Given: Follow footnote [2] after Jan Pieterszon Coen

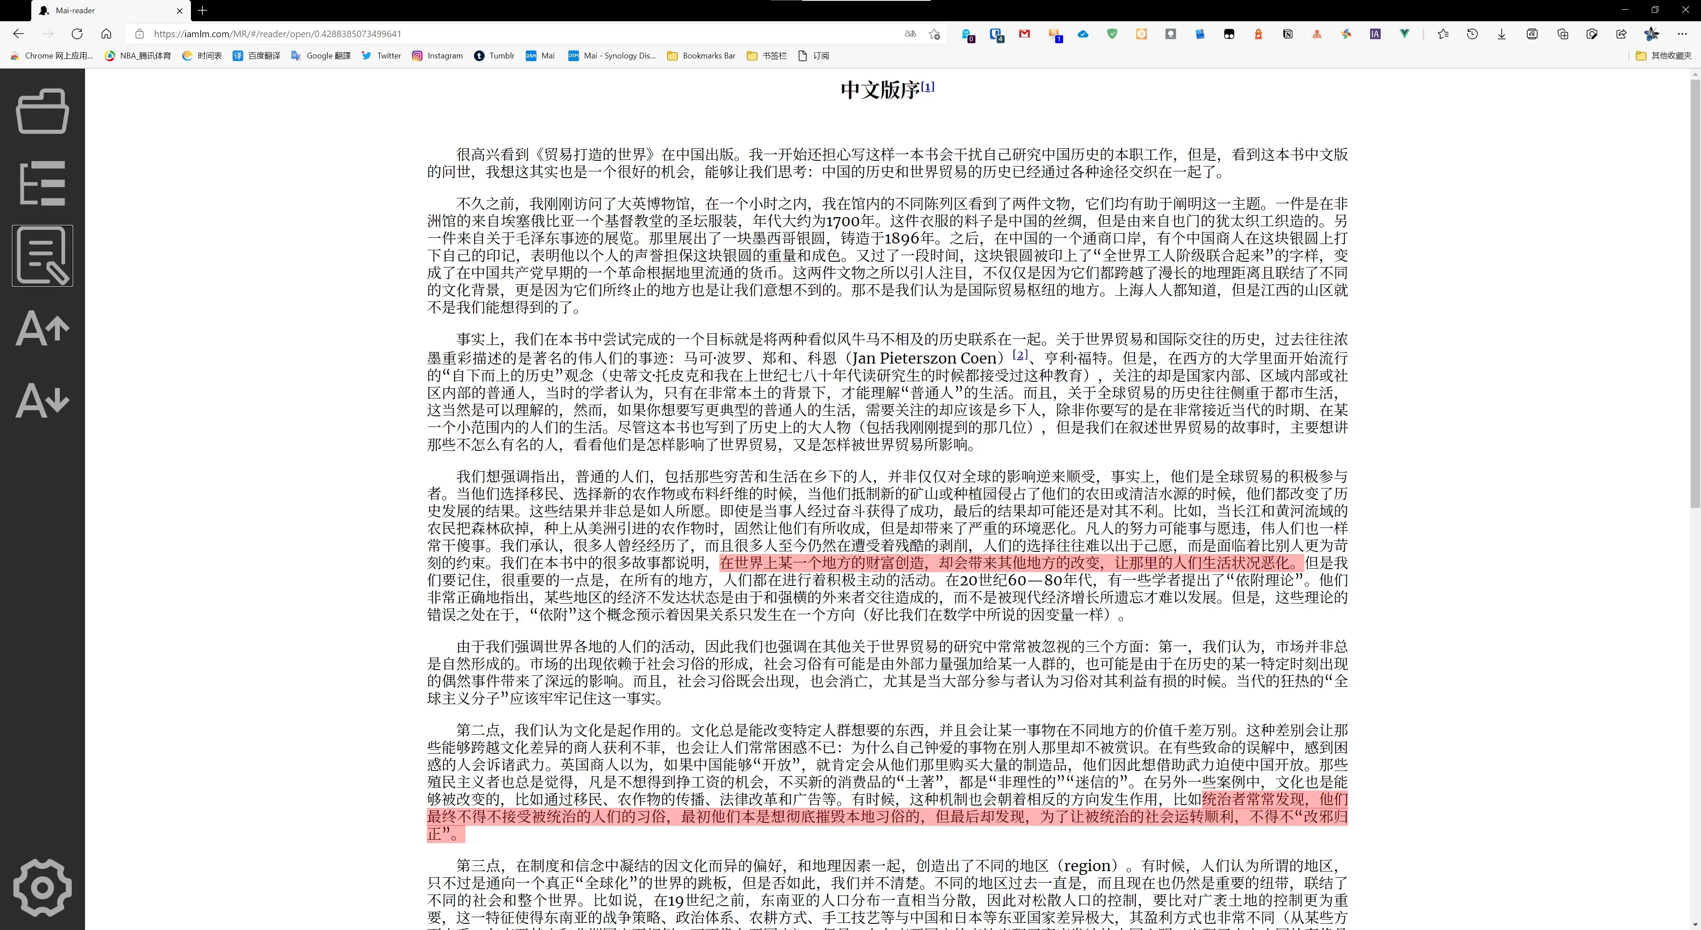Looking at the screenshot, I should click(x=1020, y=354).
